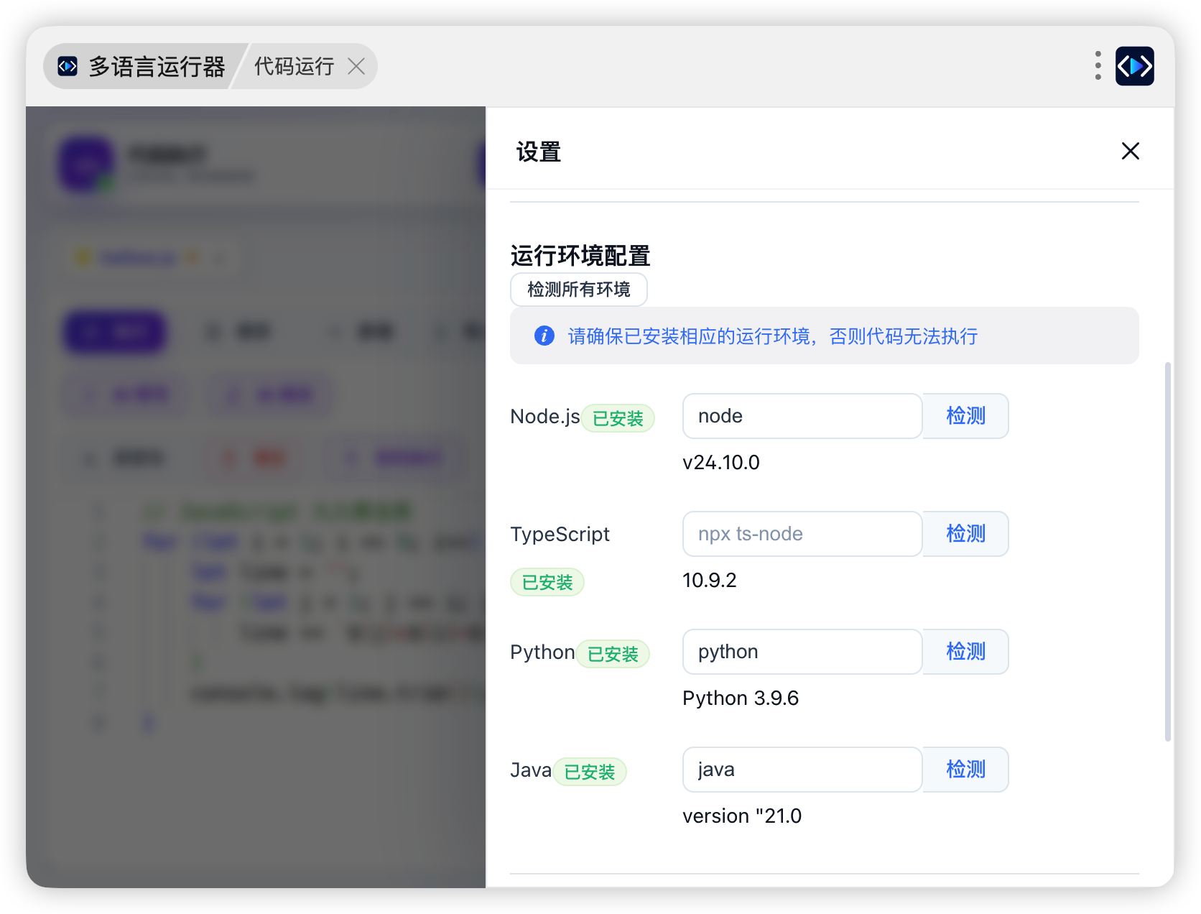The height and width of the screenshot is (914, 1201).
Task: Select the 代码运行 tab label
Action: [x=294, y=66]
